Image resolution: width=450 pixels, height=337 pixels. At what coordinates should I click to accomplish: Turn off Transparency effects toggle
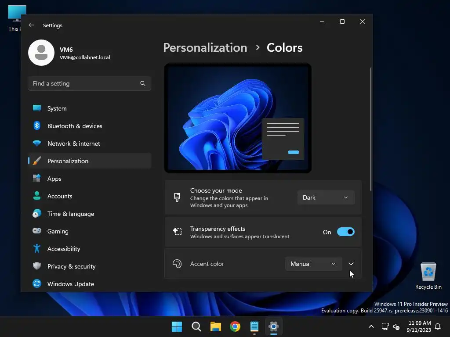pos(345,232)
